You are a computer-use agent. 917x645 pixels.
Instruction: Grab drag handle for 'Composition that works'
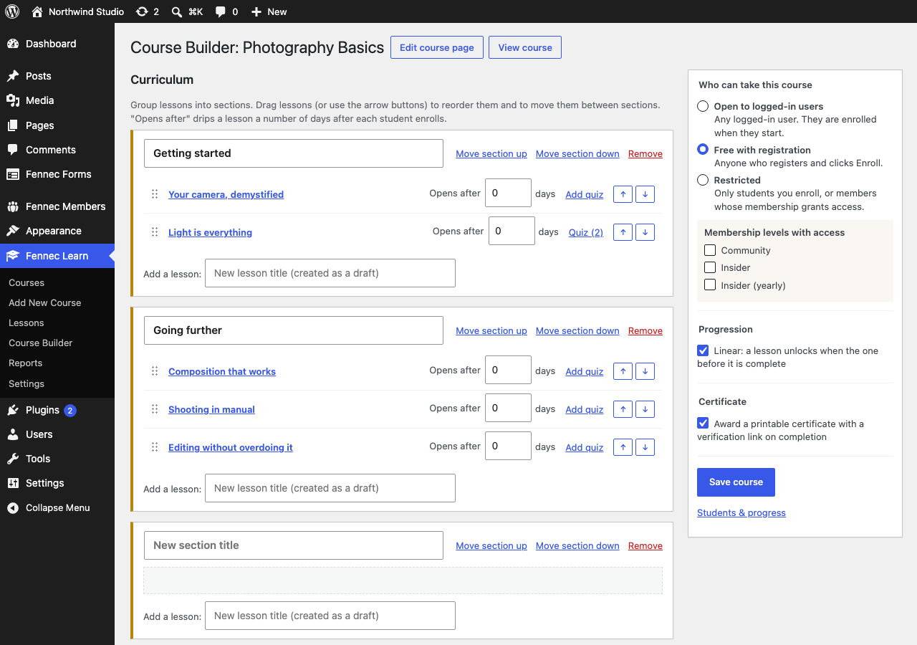(155, 371)
